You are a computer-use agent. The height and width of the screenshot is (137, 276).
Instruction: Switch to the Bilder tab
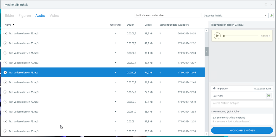pyautogui.click(x=10, y=16)
